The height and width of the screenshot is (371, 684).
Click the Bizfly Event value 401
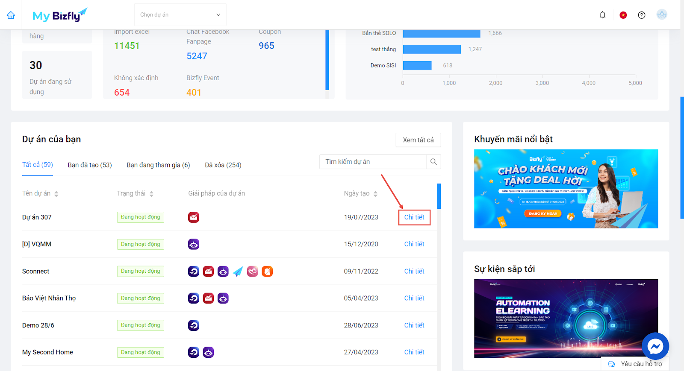coord(194,92)
